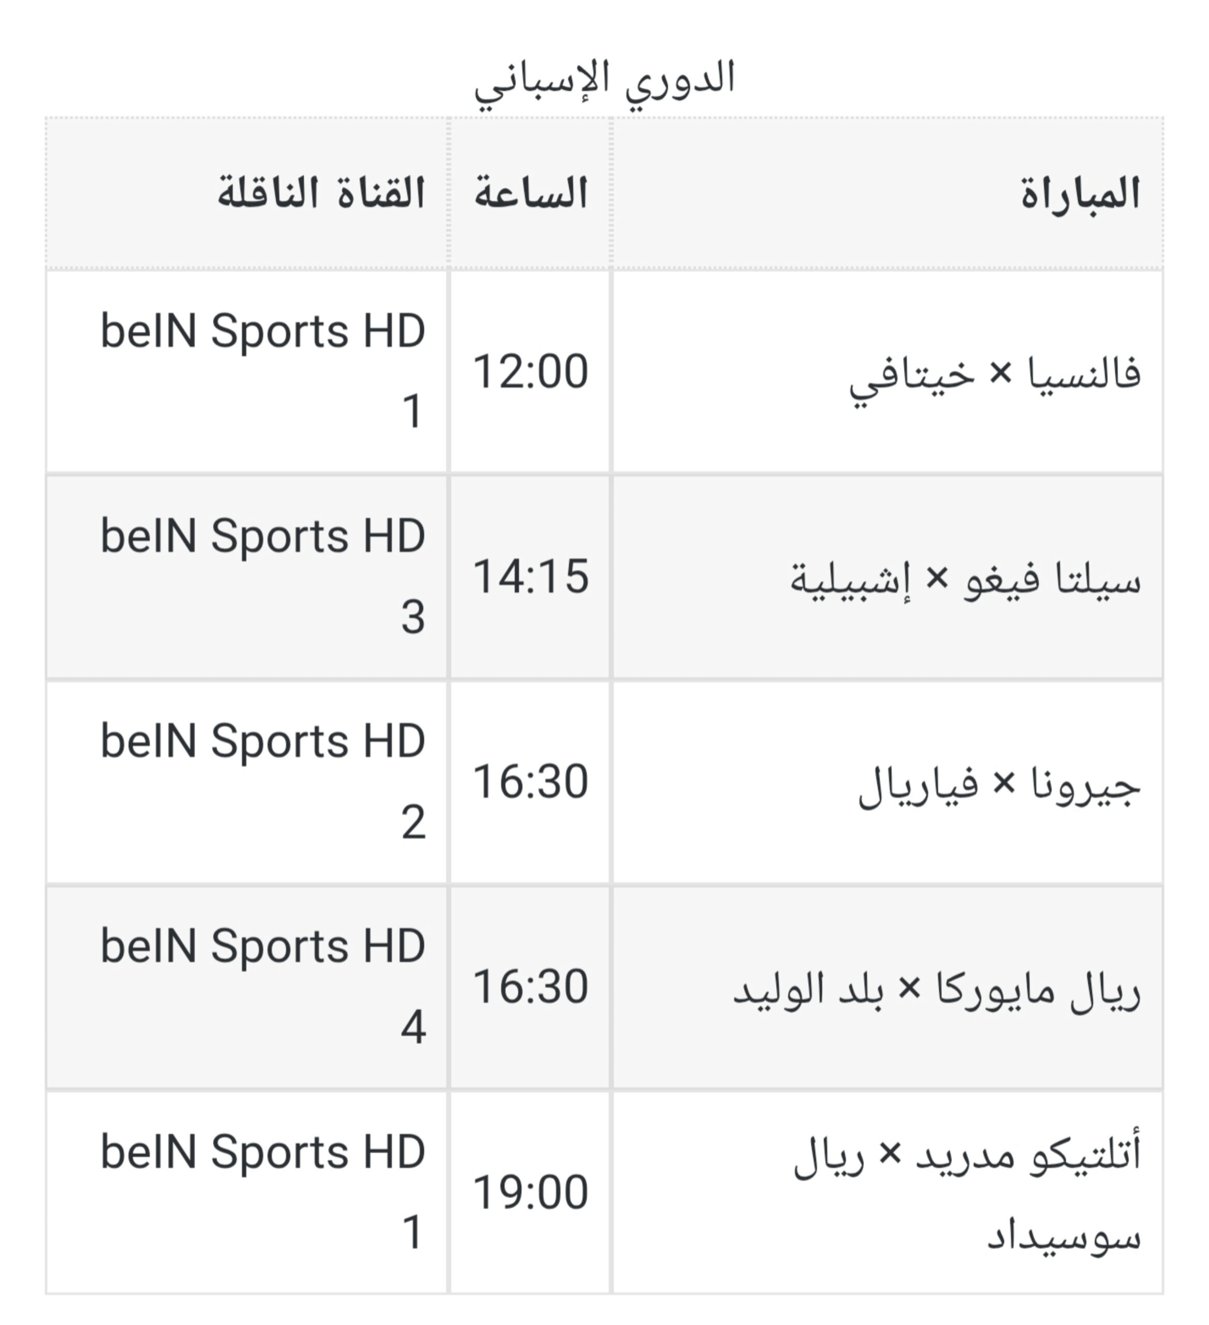Click the سيلتا فيغو × إشبيلية match cell

pyautogui.click(x=888, y=577)
